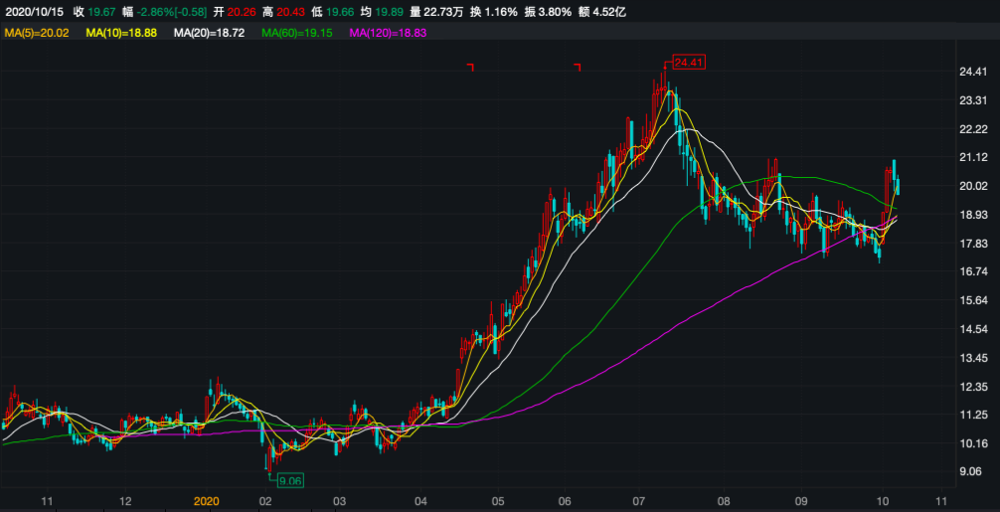The height and width of the screenshot is (512, 1000).
Task: Click the yellow MA(10)=18.88 label
Action: [x=121, y=32]
